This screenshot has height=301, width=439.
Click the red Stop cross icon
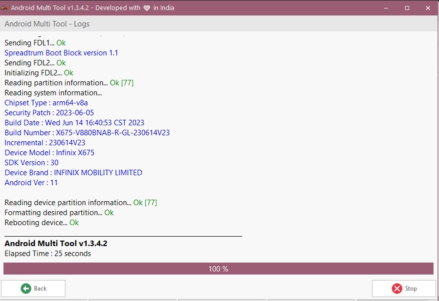[x=397, y=289]
